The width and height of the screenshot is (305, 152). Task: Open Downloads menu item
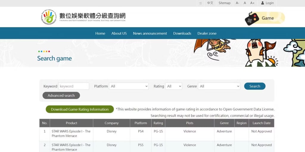tap(182, 33)
